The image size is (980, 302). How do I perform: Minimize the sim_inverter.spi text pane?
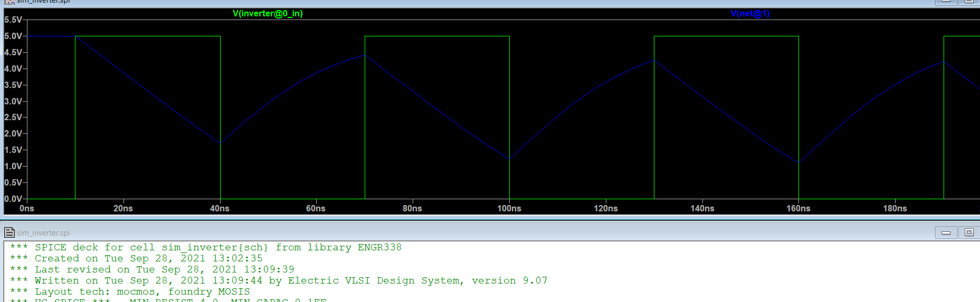(946, 232)
